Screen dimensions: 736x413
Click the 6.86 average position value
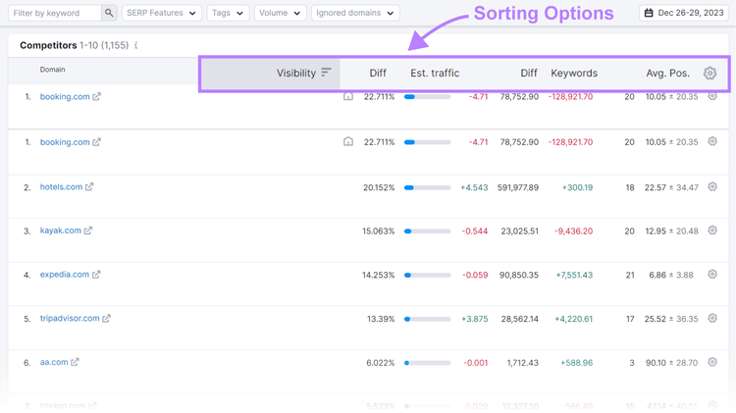pos(657,275)
